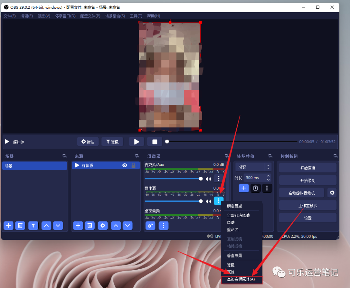Add a new source
Screen dimensions: 350x288
(78, 226)
